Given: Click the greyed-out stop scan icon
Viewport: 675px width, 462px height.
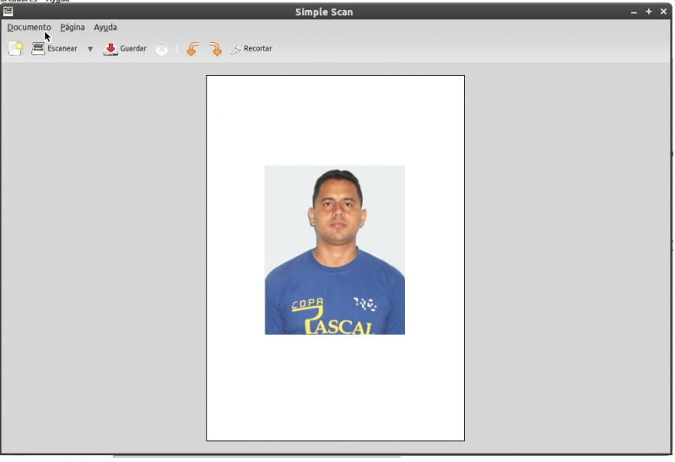Looking at the screenshot, I should coord(162,49).
